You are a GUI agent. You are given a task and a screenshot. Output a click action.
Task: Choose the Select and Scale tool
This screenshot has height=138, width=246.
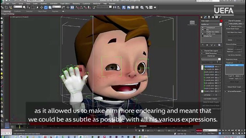click(50, 7)
